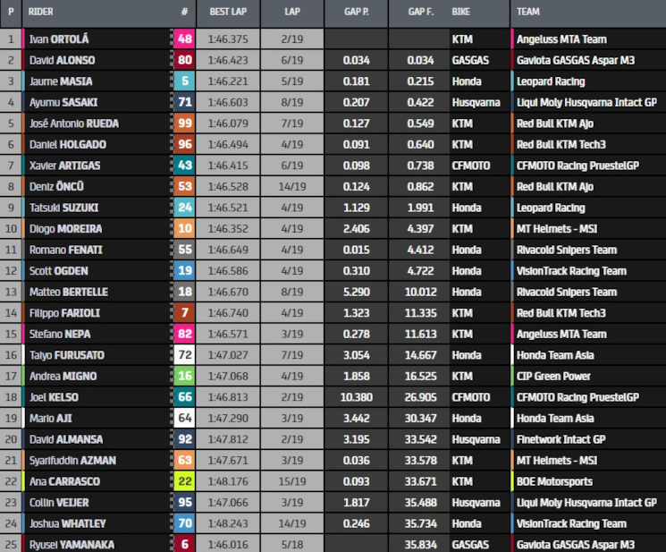Click the orange number 99 badge
The height and width of the screenshot is (552, 666).
coord(184,123)
